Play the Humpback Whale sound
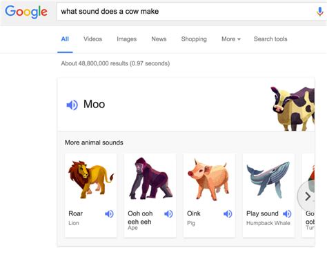This screenshot has width=327, height=254. point(287,214)
